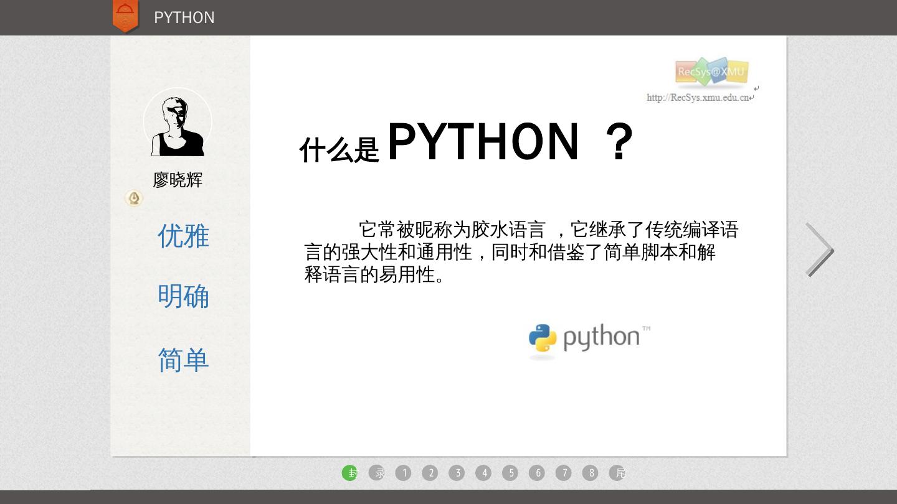Click the blue word 简单
Viewport: 897px width, 504px height.
pos(183,360)
